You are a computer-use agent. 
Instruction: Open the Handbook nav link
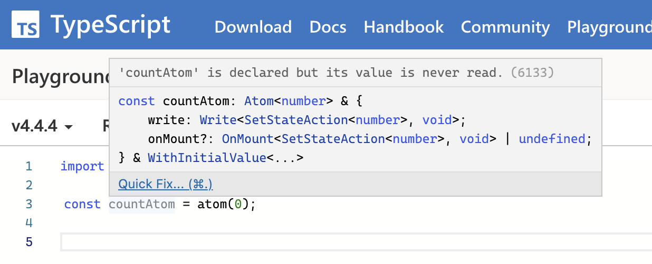pos(404,27)
